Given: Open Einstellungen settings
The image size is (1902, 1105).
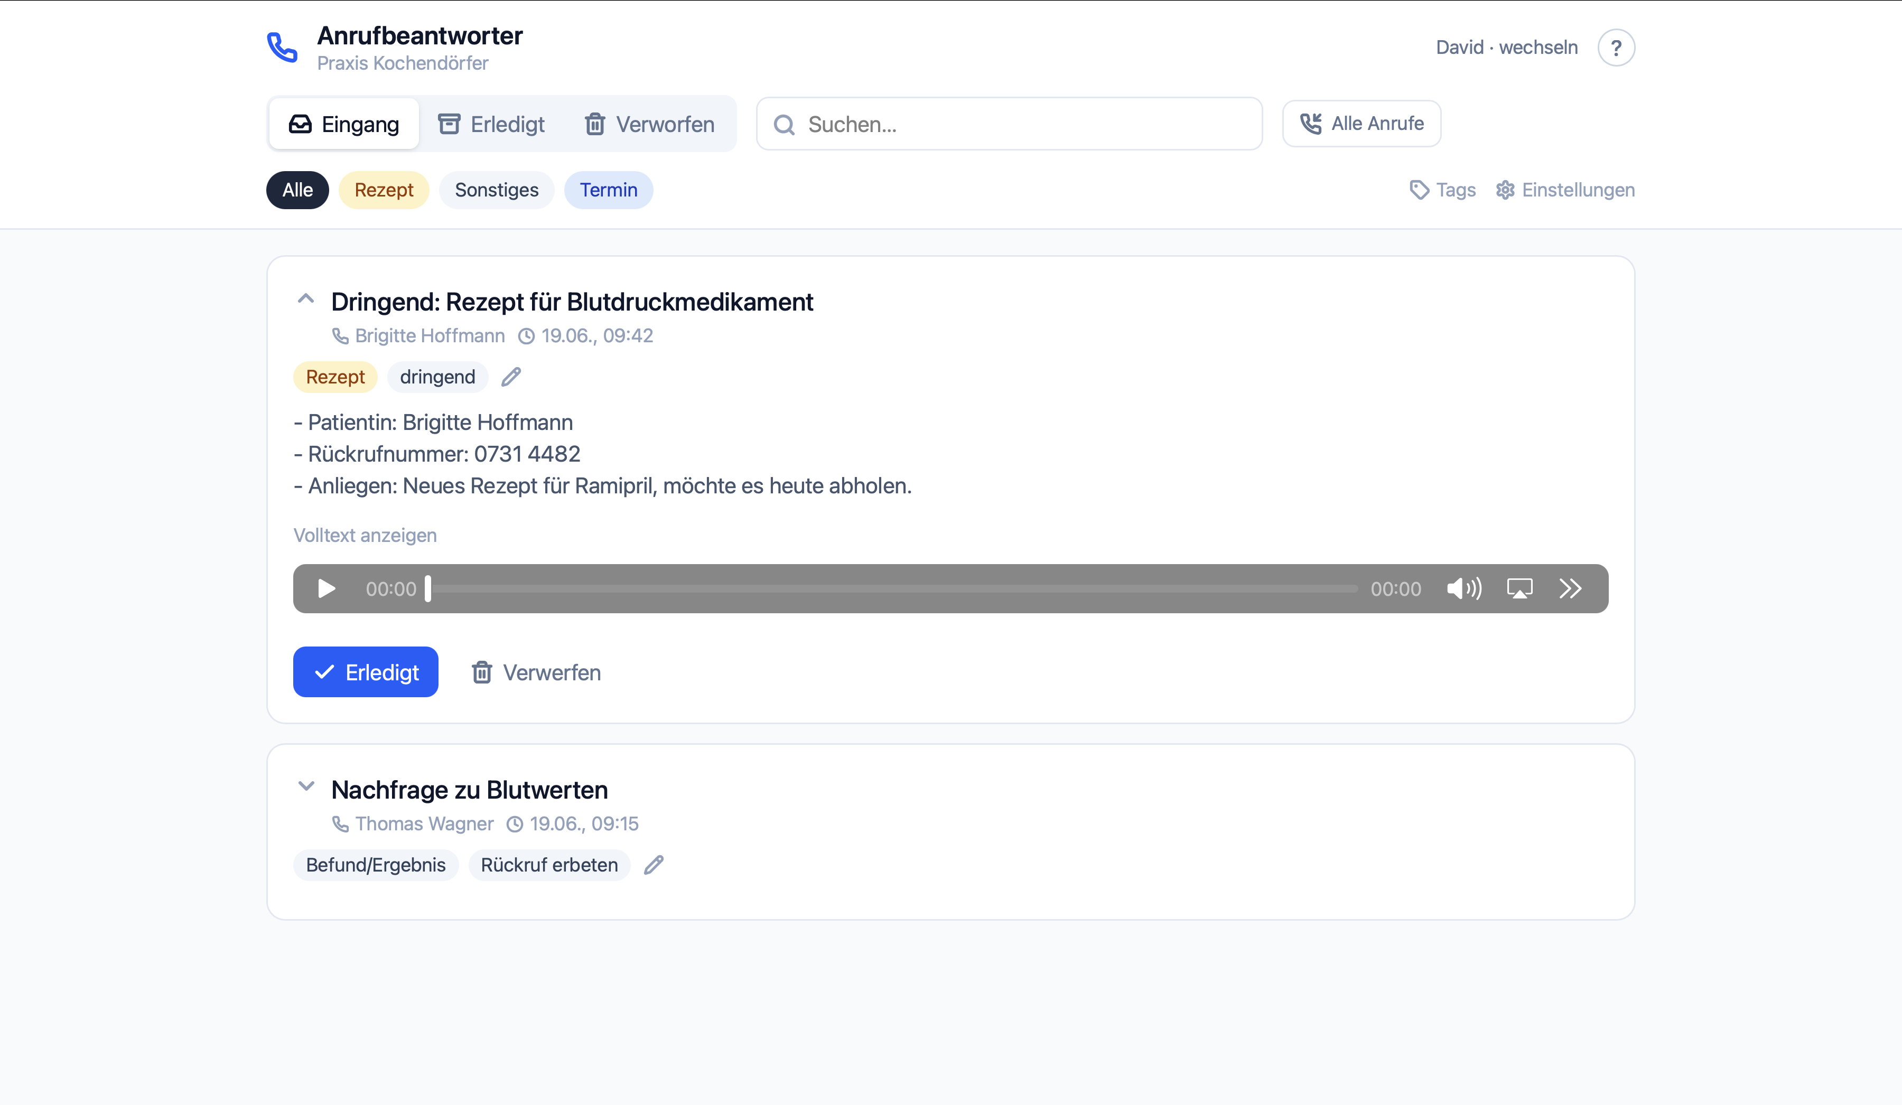Looking at the screenshot, I should (x=1565, y=190).
